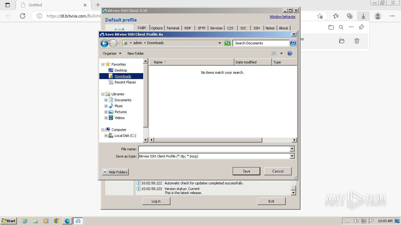The image size is (401, 225).
Task: Reload the Edge page
Action: [23, 16]
